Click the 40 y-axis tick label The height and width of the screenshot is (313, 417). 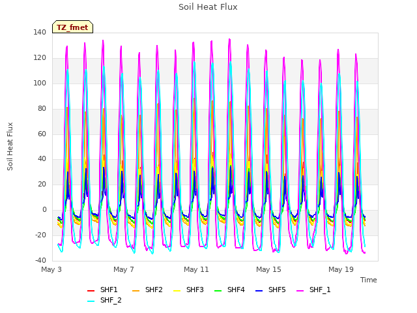42,159
